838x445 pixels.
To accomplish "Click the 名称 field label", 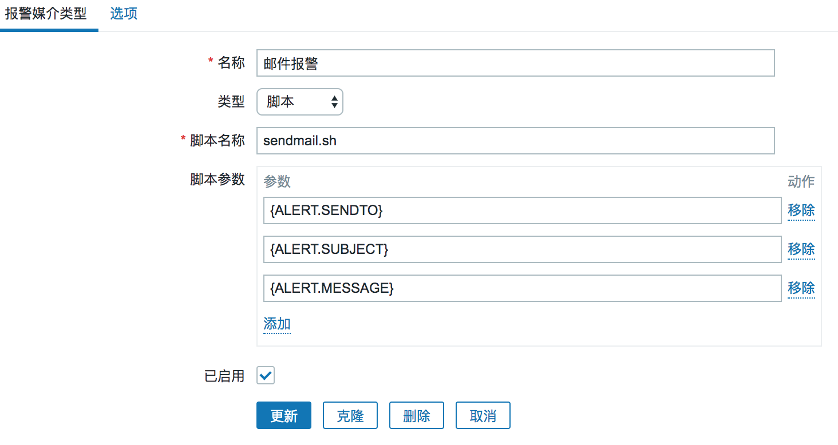I will tap(231, 63).
